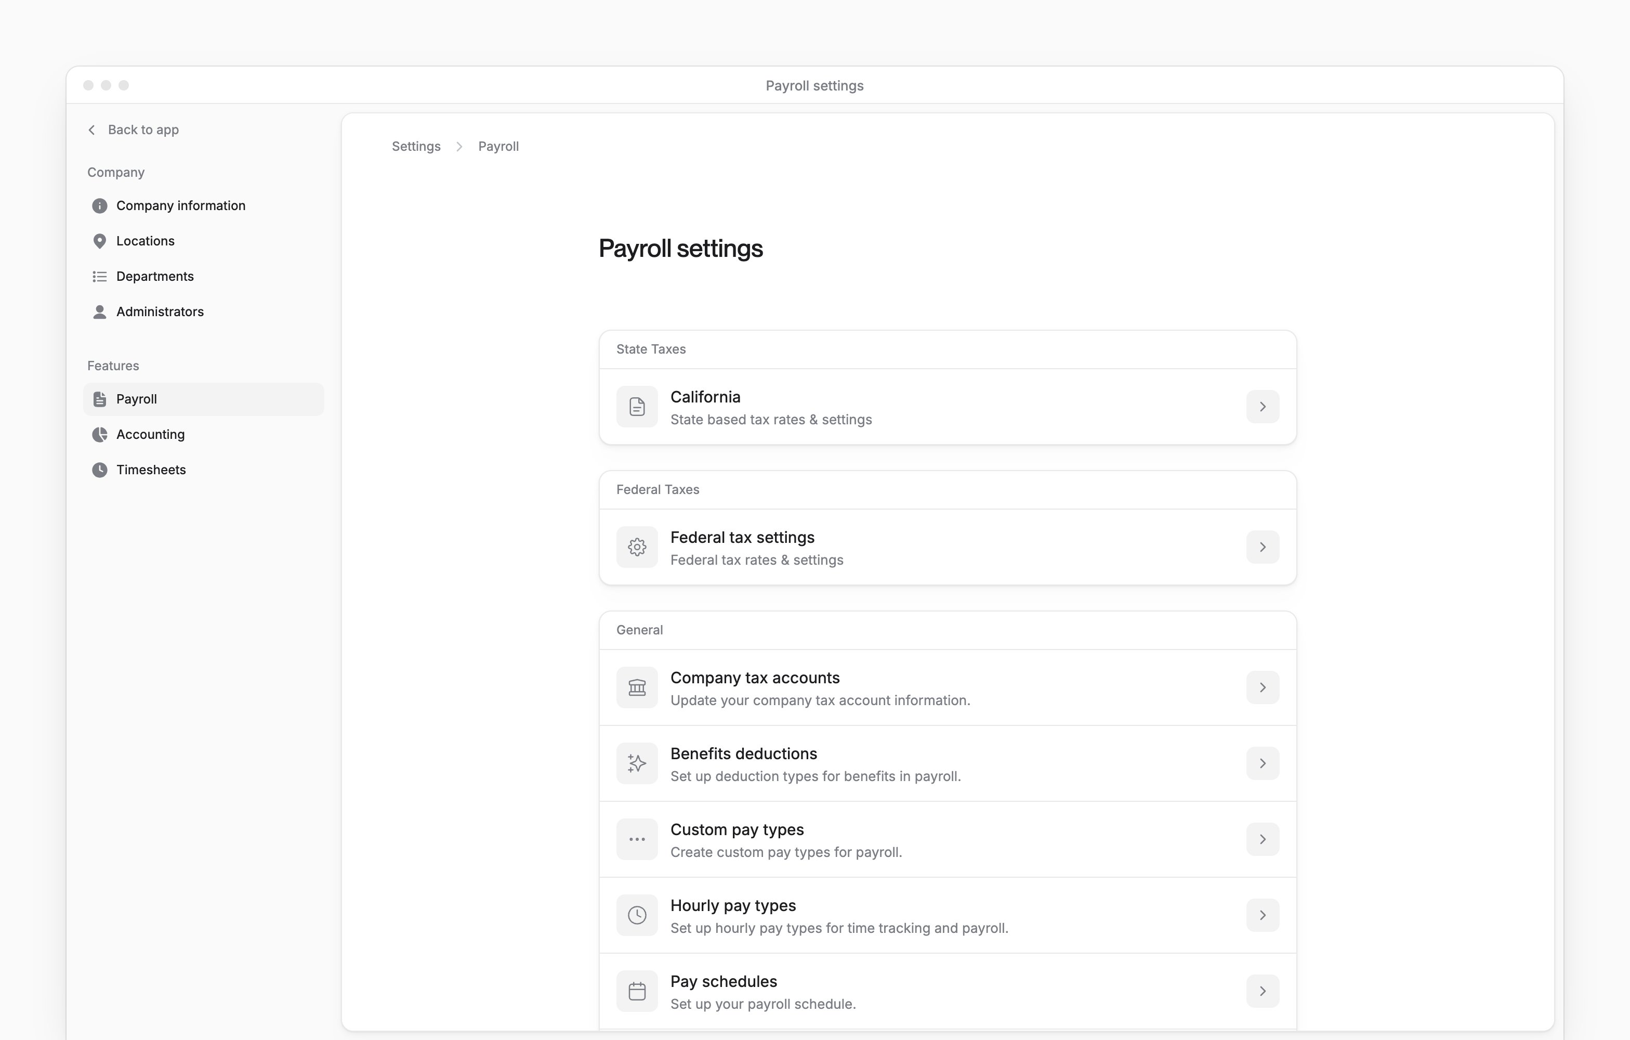Image resolution: width=1630 pixels, height=1040 pixels.
Task: Click the Custom pay types ellipsis icon
Action: (637, 839)
